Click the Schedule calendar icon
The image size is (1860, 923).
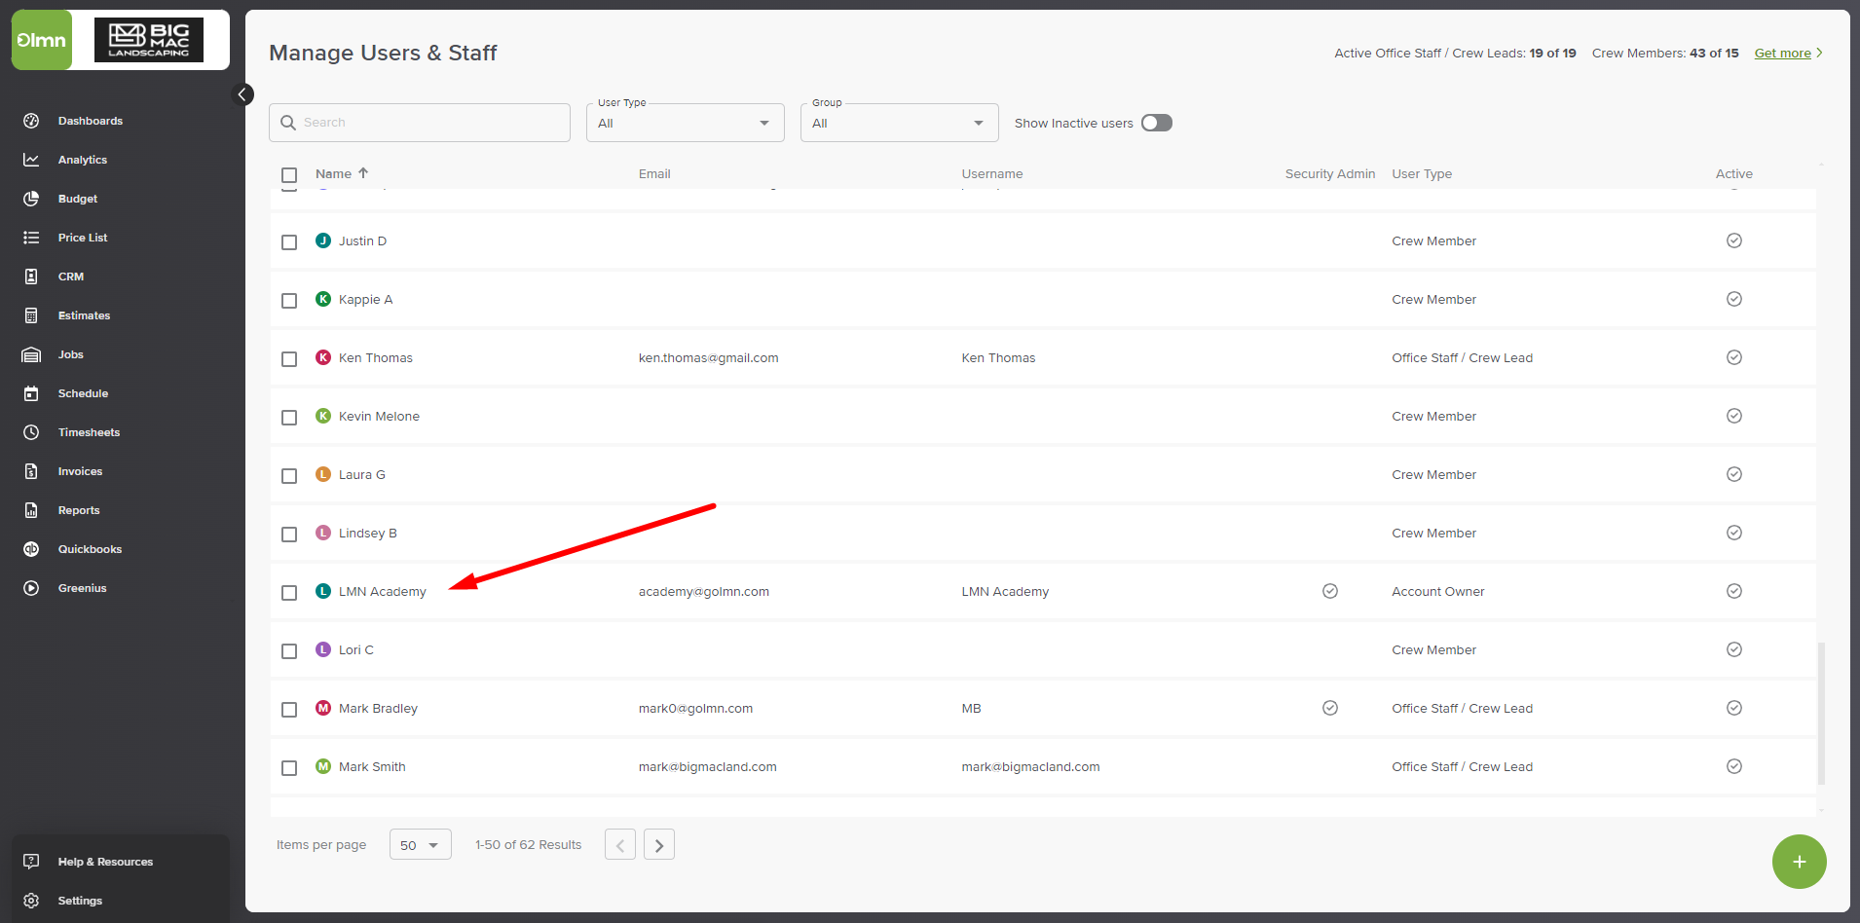(x=31, y=393)
